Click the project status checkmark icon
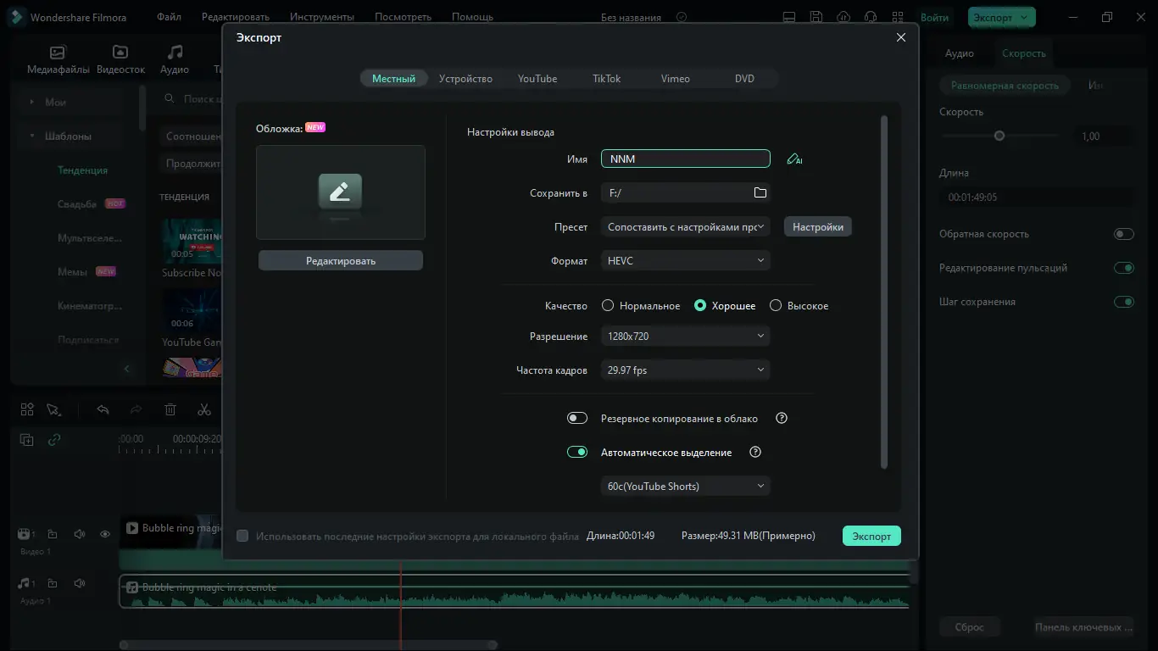 click(x=682, y=17)
